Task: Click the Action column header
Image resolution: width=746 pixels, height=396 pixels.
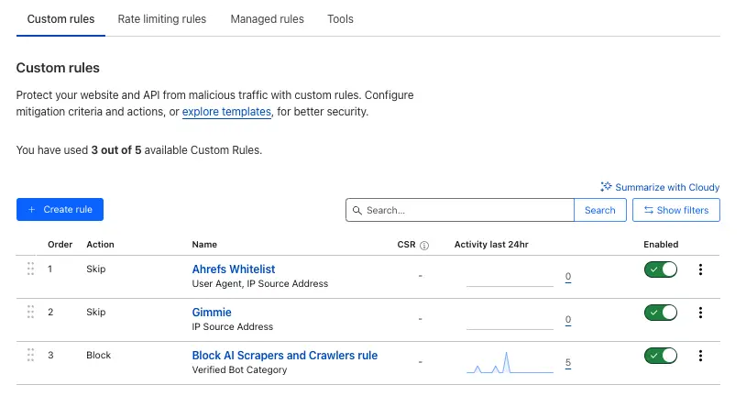Action: (x=100, y=244)
